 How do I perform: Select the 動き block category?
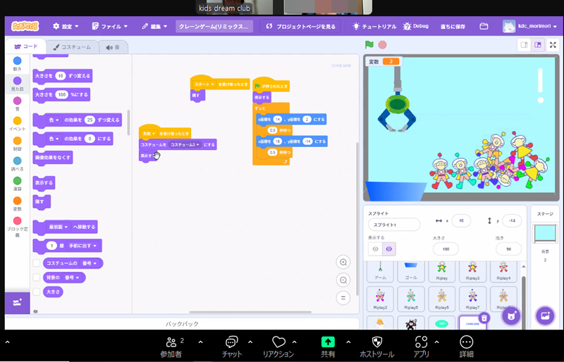(x=17, y=63)
